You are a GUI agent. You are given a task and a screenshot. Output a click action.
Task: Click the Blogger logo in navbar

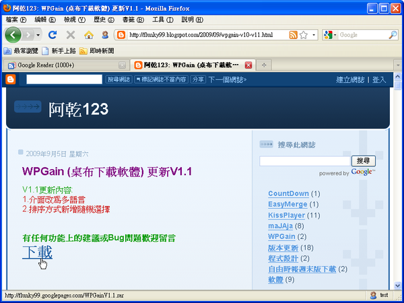click(11, 79)
